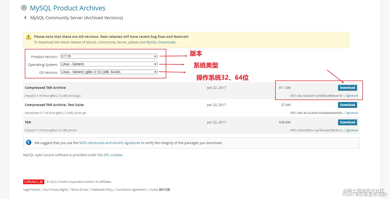The image size is (390, 199).
Task: Click the Product Version label
Action: click(x=44, y=57)
